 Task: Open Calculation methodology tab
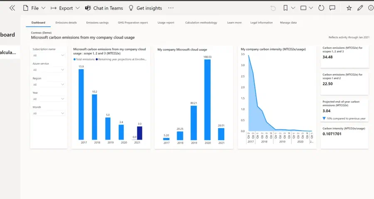coord(201,23)
